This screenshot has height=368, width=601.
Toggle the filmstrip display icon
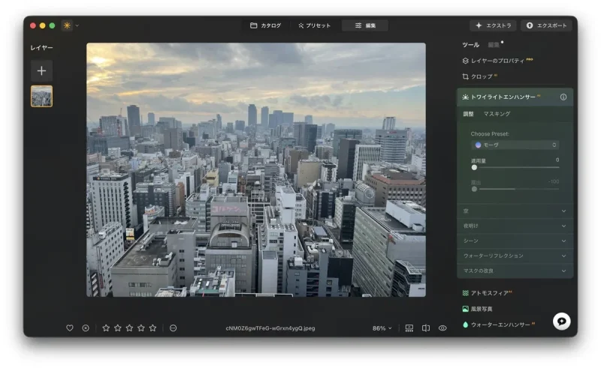[x=409, y=328]
